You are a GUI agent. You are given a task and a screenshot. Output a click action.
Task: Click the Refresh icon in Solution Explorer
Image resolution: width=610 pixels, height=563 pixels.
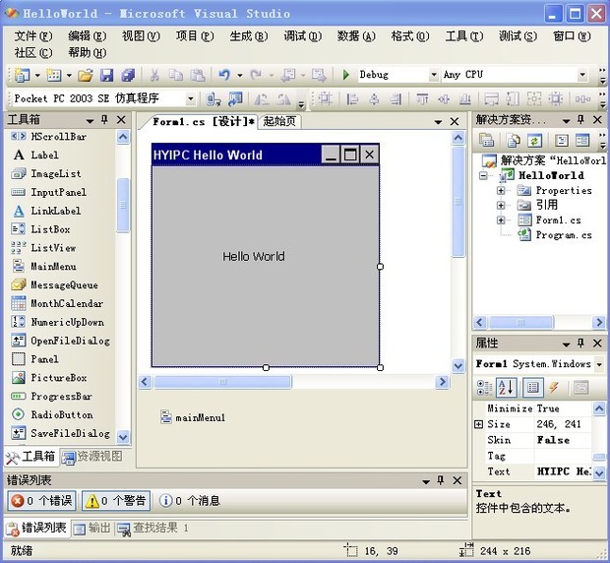click(x=534, y=141)
